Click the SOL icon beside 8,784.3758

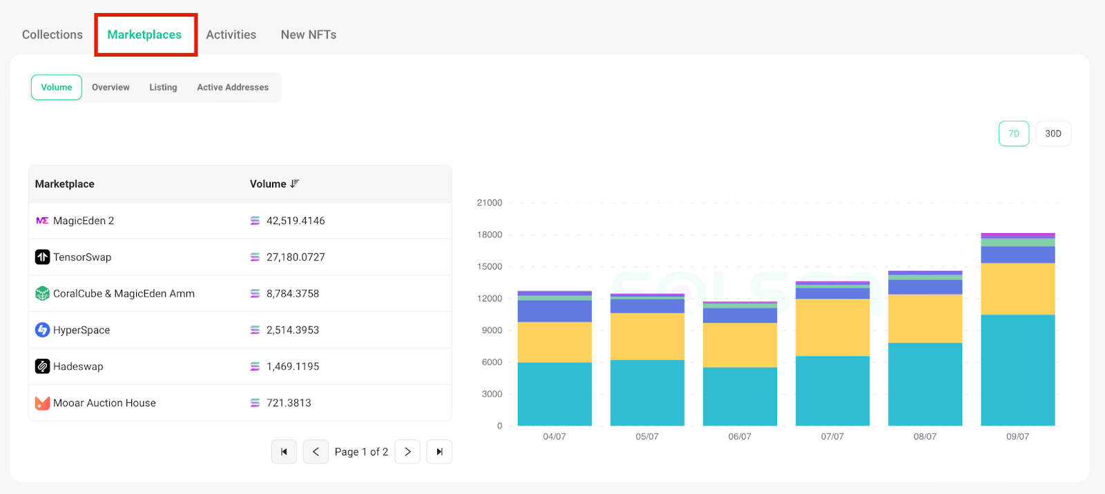click(255, 294)
